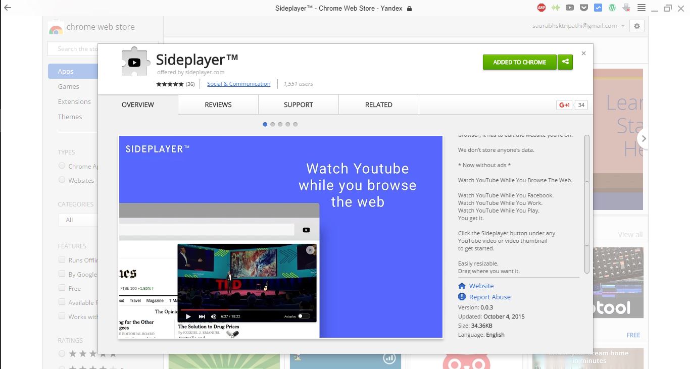Screen dimensions: 690x369
Task: Click the Sideplayer promotional screenshot
Action: pos(281,237)
